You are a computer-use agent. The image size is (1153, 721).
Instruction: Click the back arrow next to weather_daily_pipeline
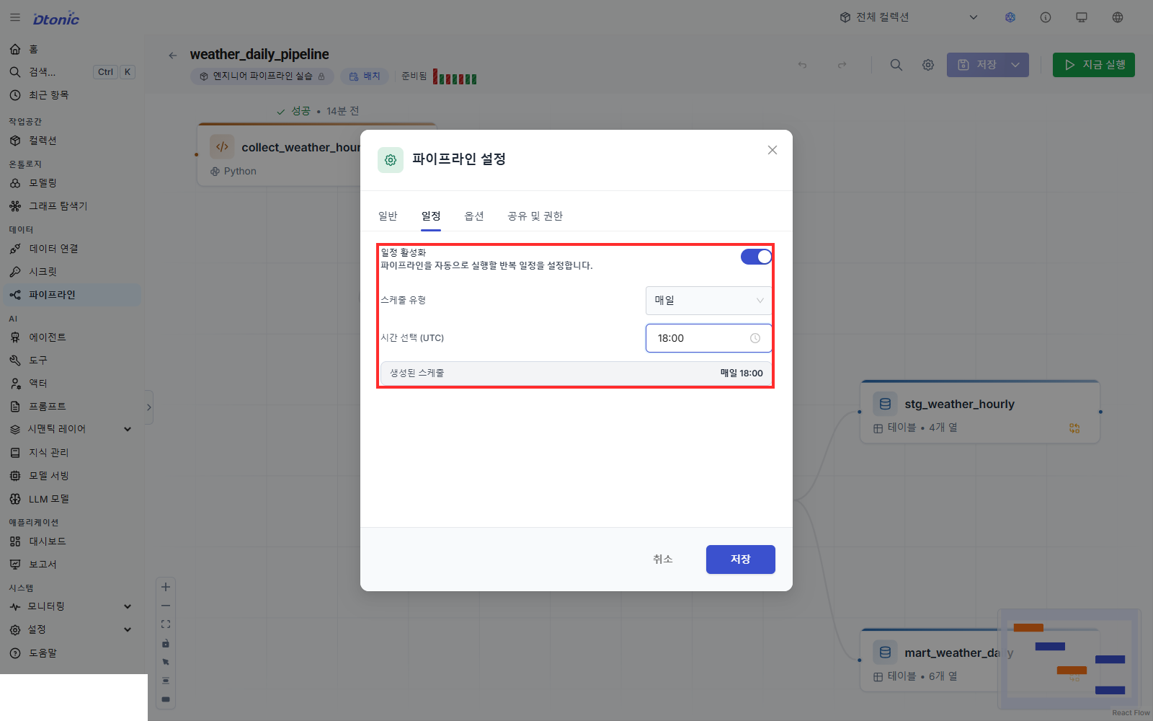pos(172,55)
